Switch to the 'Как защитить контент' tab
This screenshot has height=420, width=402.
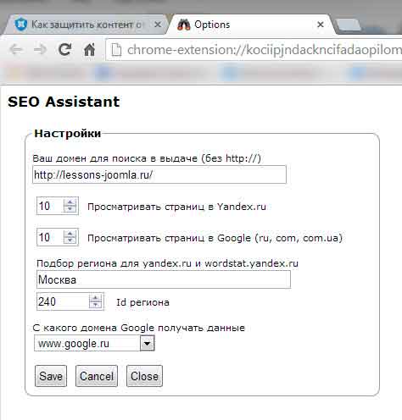tap(85, 25)
